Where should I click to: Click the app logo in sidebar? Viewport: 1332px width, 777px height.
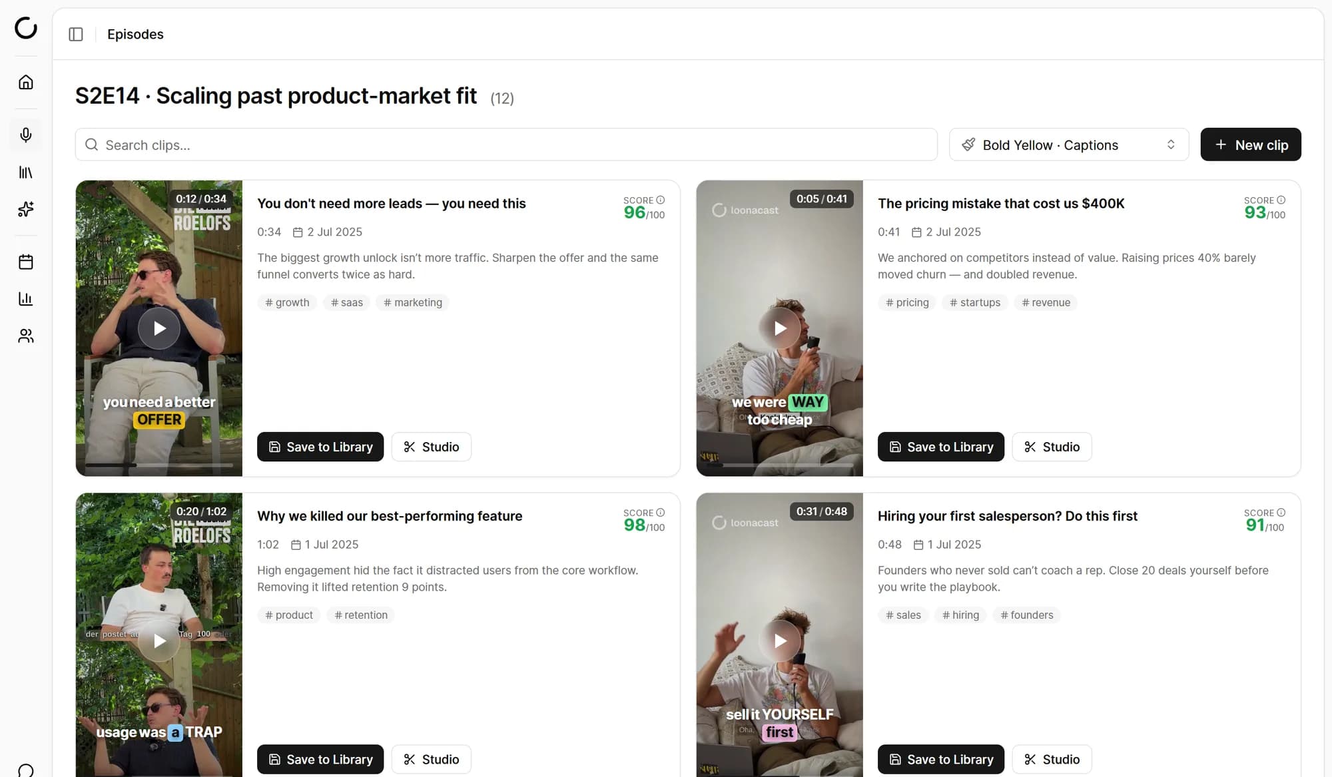tap(26, 28)
